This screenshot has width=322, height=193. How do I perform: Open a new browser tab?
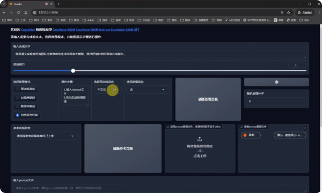[58, 4]
